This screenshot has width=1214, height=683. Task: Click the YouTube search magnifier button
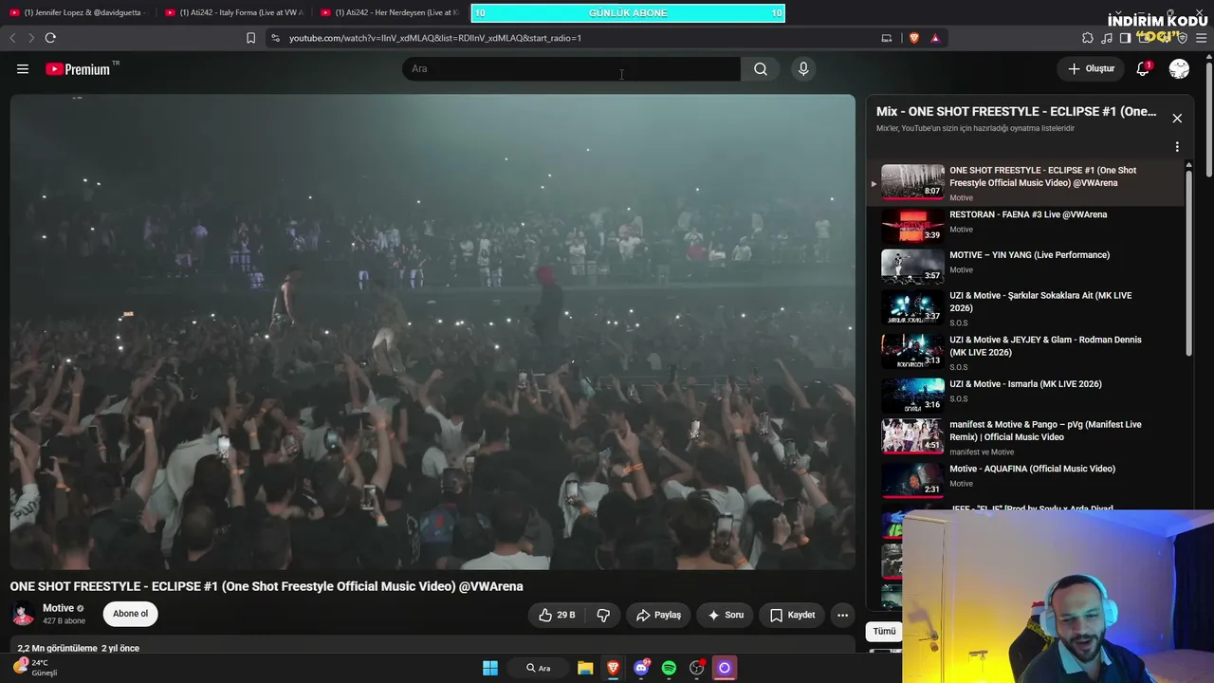[x=761, y=68]
